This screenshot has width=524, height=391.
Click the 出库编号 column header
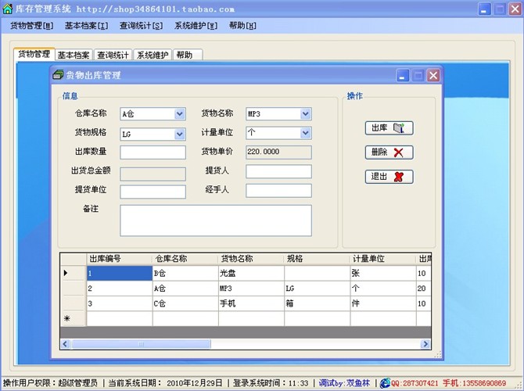pos(120,259)
